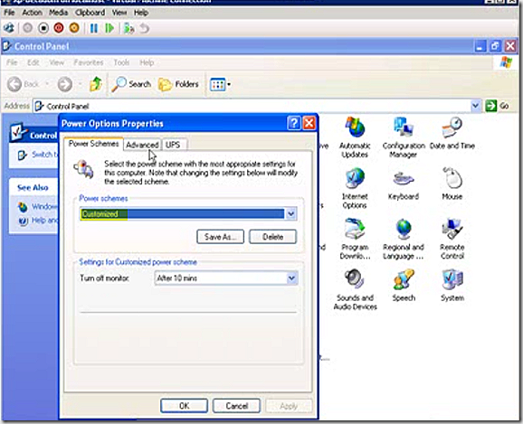Switch to the UPS tab
This screenshot has width=523, height=424.
tap(173, 145)
